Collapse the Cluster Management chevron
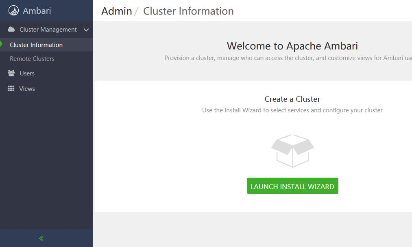The image size is (412, 247). click(x=86, y=30)
